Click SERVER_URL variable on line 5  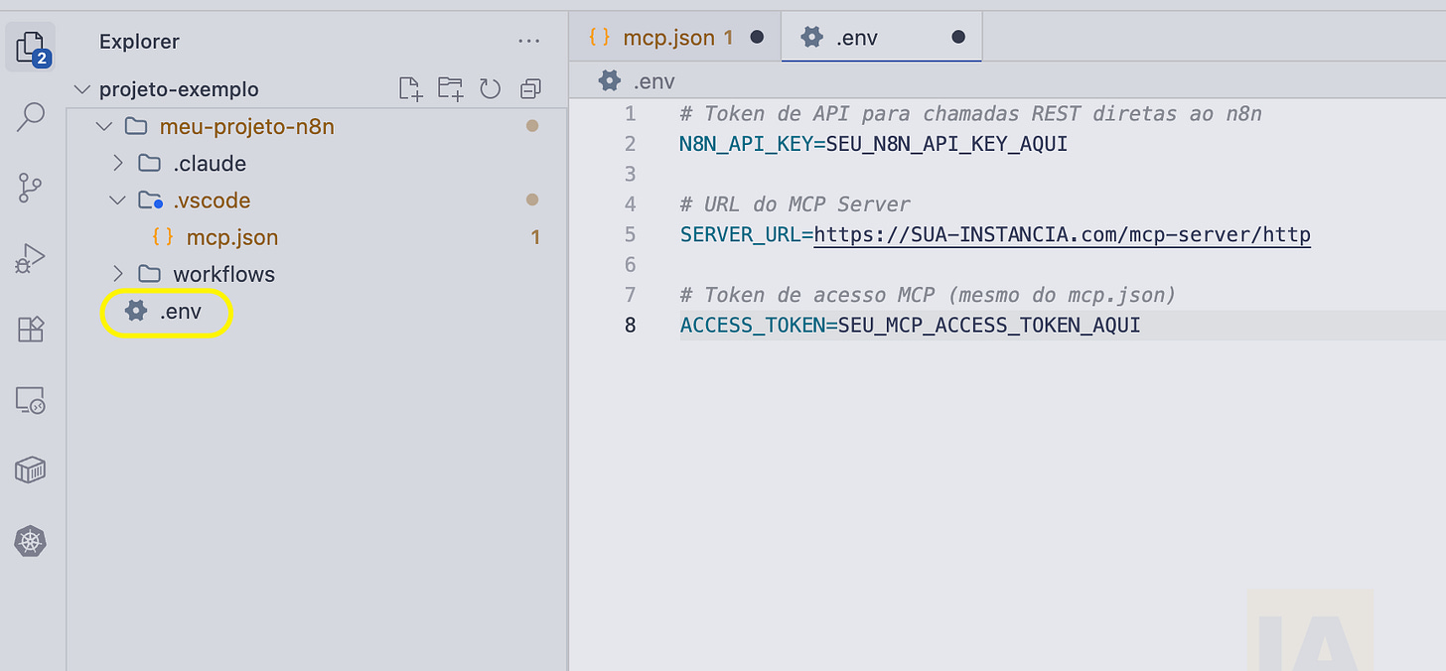coord(741,235)
